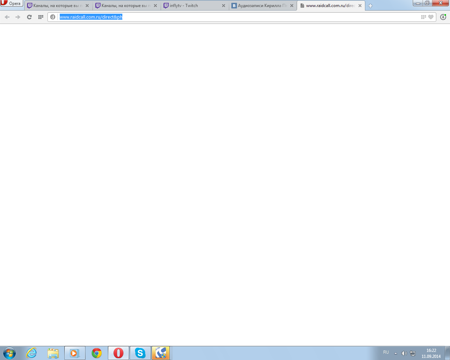Launch Google Chrome from the taskbar
Viewport: 450px width, 360px height.
tap(97, 353)
